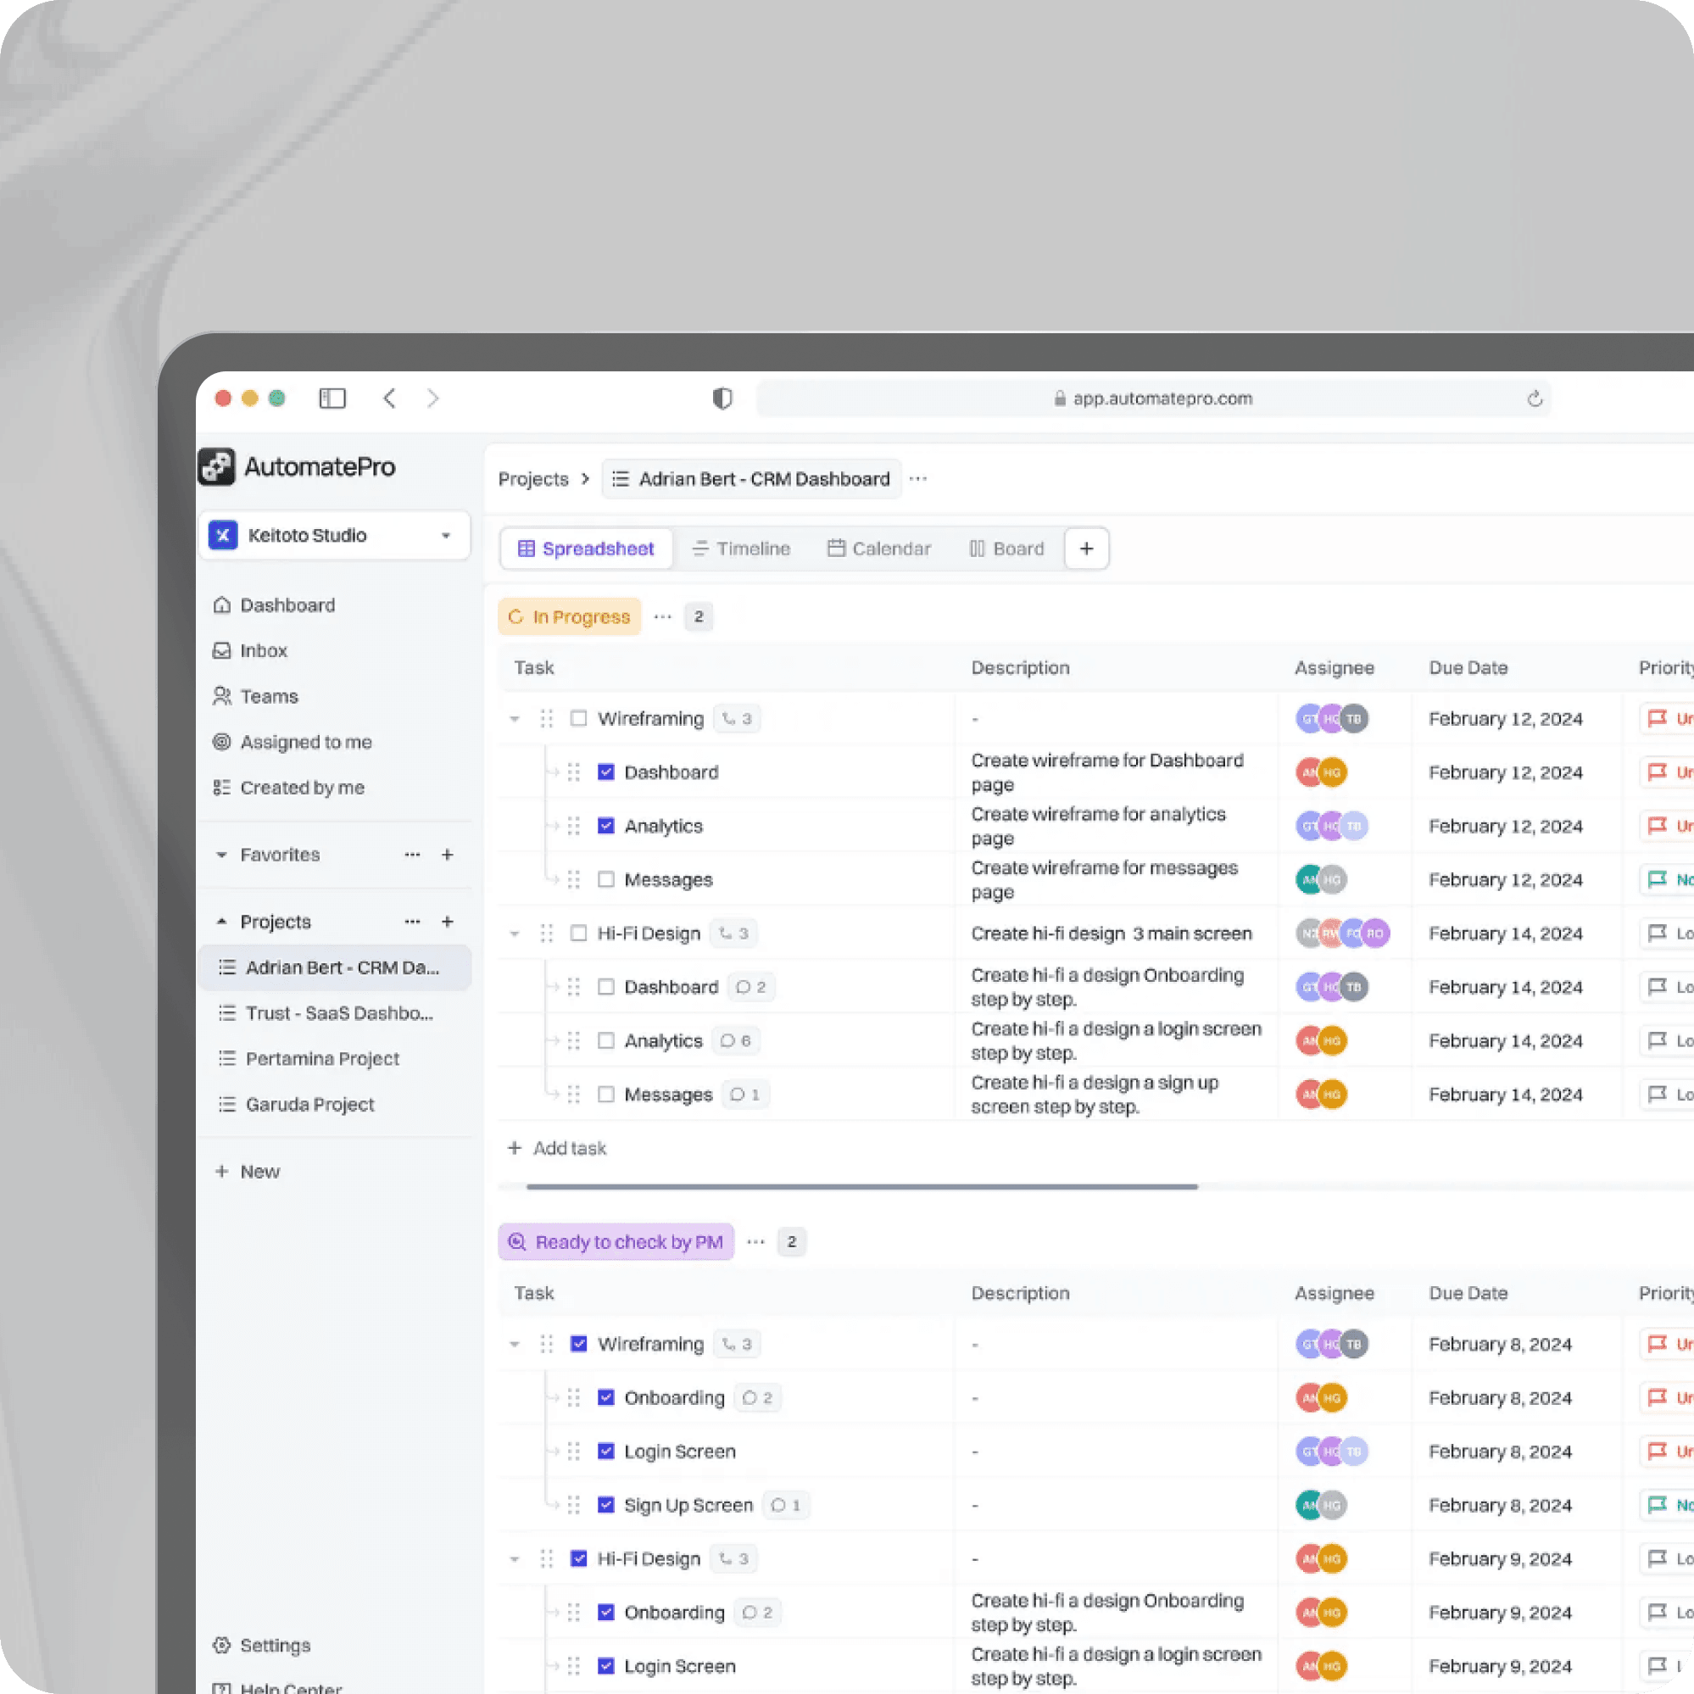Reload the page with the refresh icon
Image resolution: width=1694 pixels, height=1694 pixels.
tap(1535, 399)
